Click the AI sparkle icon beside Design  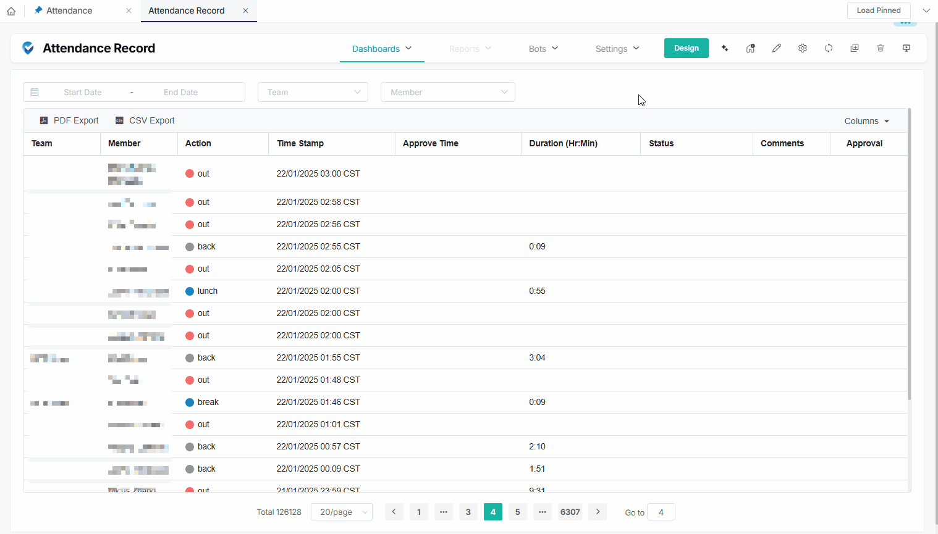[725, 48]
